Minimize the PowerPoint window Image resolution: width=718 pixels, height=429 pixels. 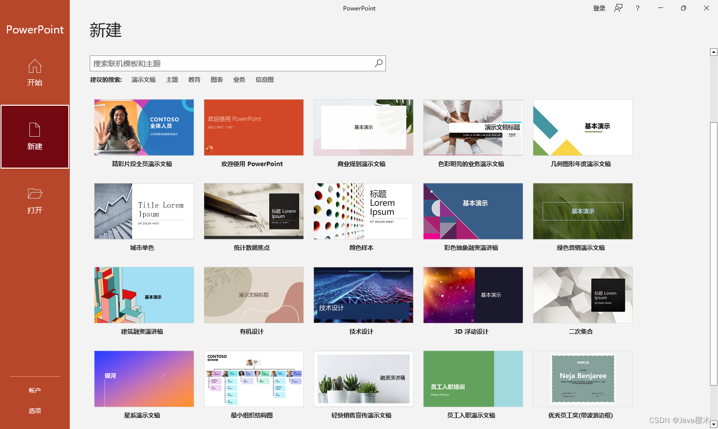(661, 8)
